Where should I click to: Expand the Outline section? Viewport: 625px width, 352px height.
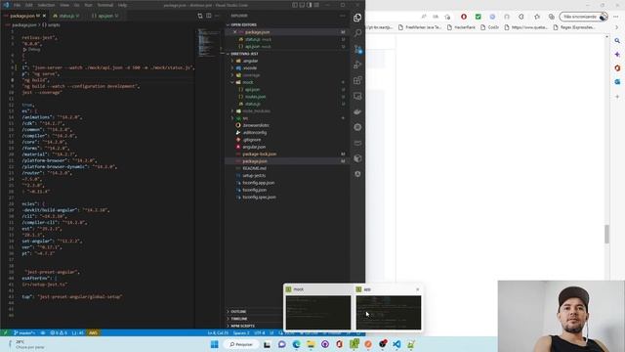click(x=238, y=311)
